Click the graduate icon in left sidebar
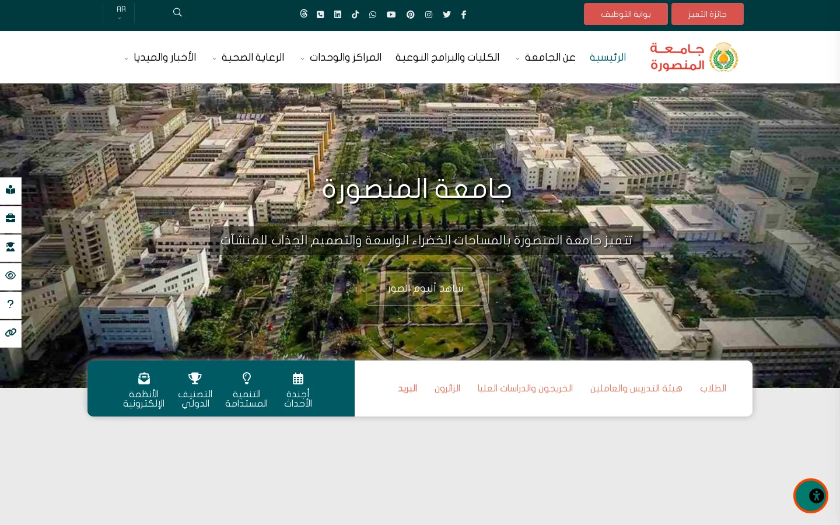This screenshot has height=525, width=840. pyautogui.click(x=10, y=247)
